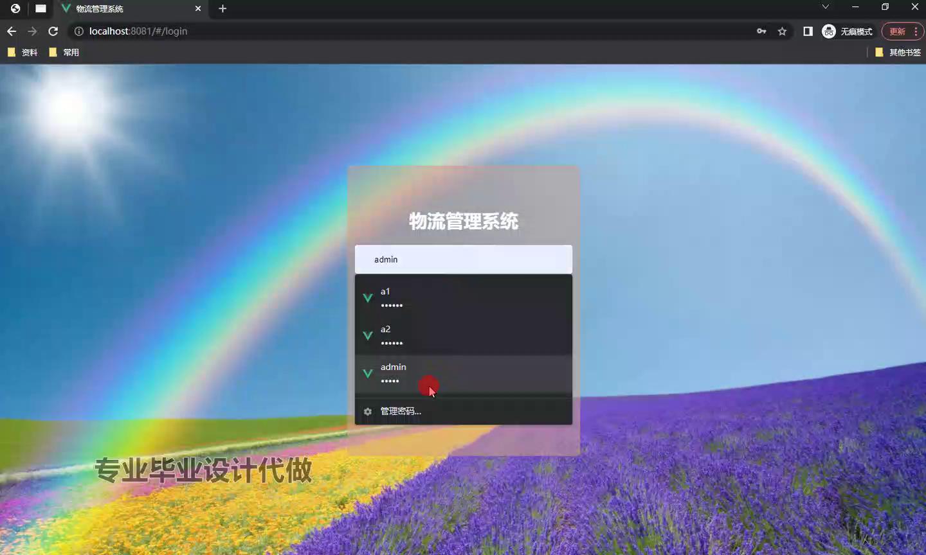This screenshot has width=926, height=555.
Task: Open the saved passwords key icon
Action: tap(761, 31)
